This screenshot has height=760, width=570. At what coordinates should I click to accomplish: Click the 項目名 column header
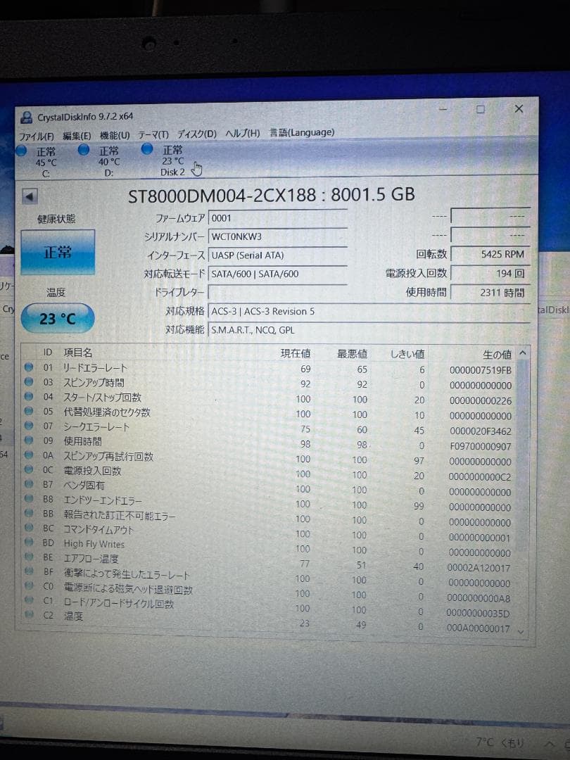point(77,353)
